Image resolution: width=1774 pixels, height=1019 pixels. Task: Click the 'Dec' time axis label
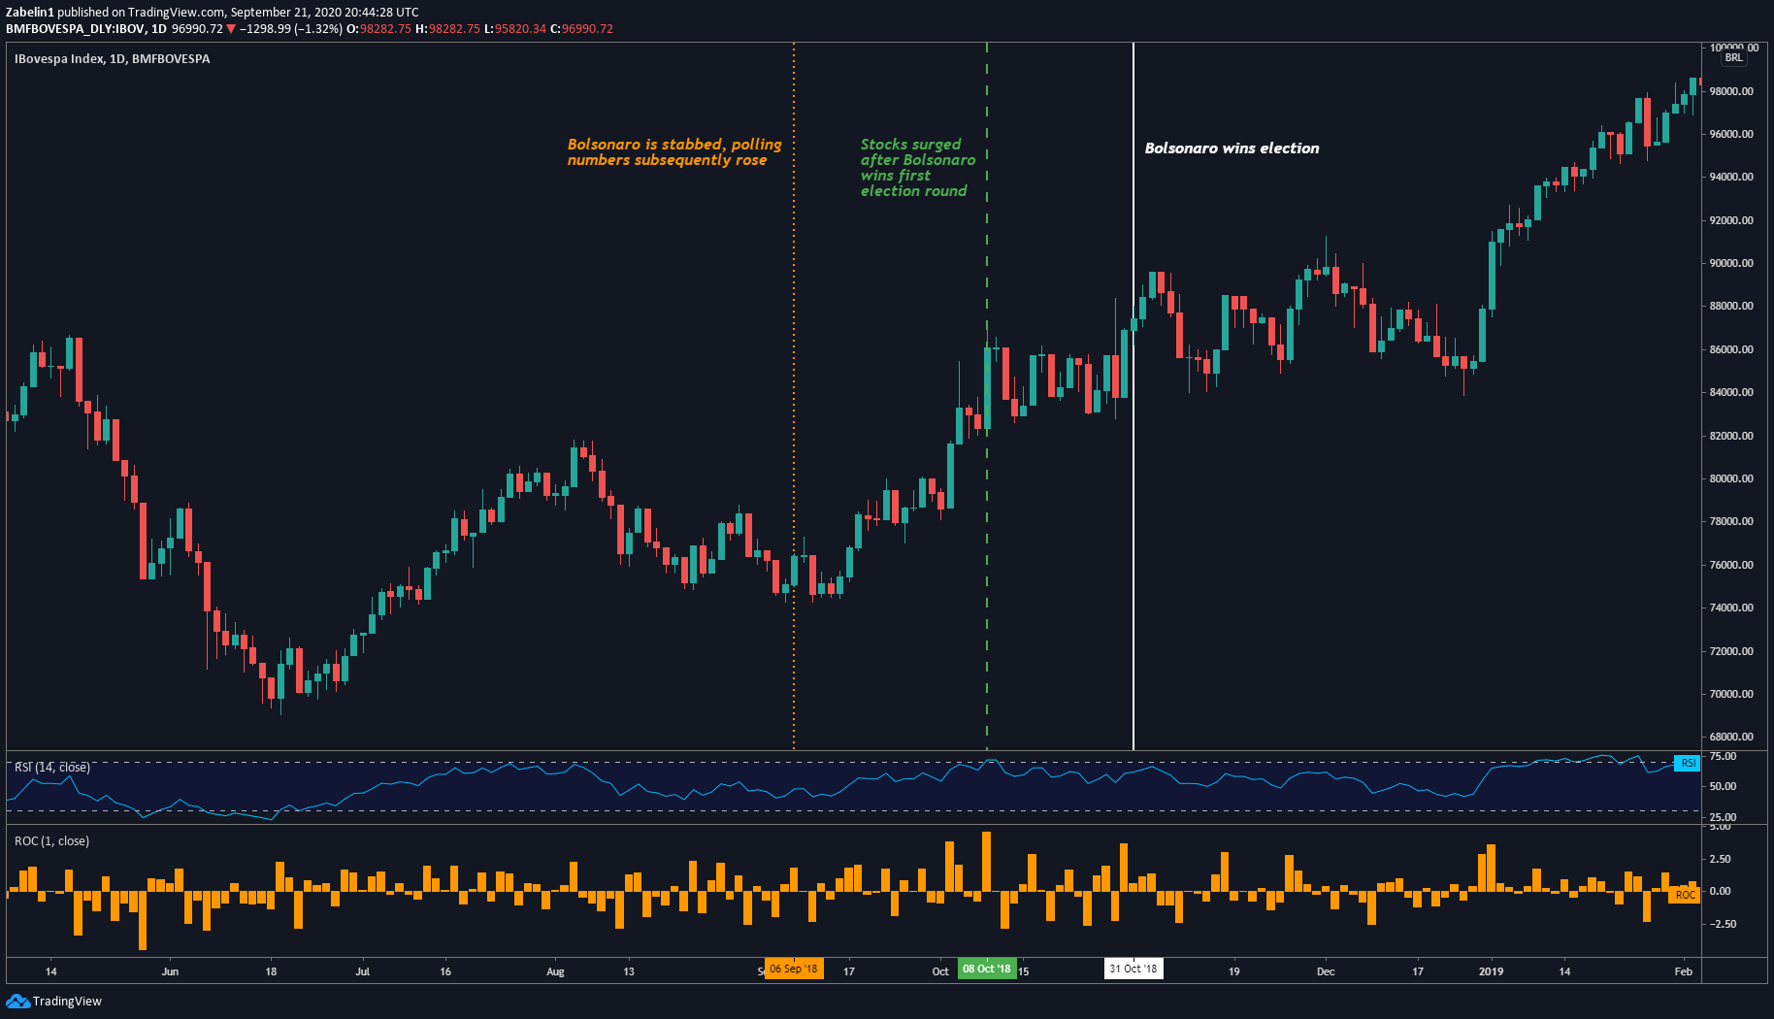[1326, 971]
